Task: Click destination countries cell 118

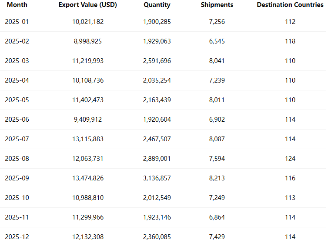Action: pyautogui.click(x=290, y=41)
